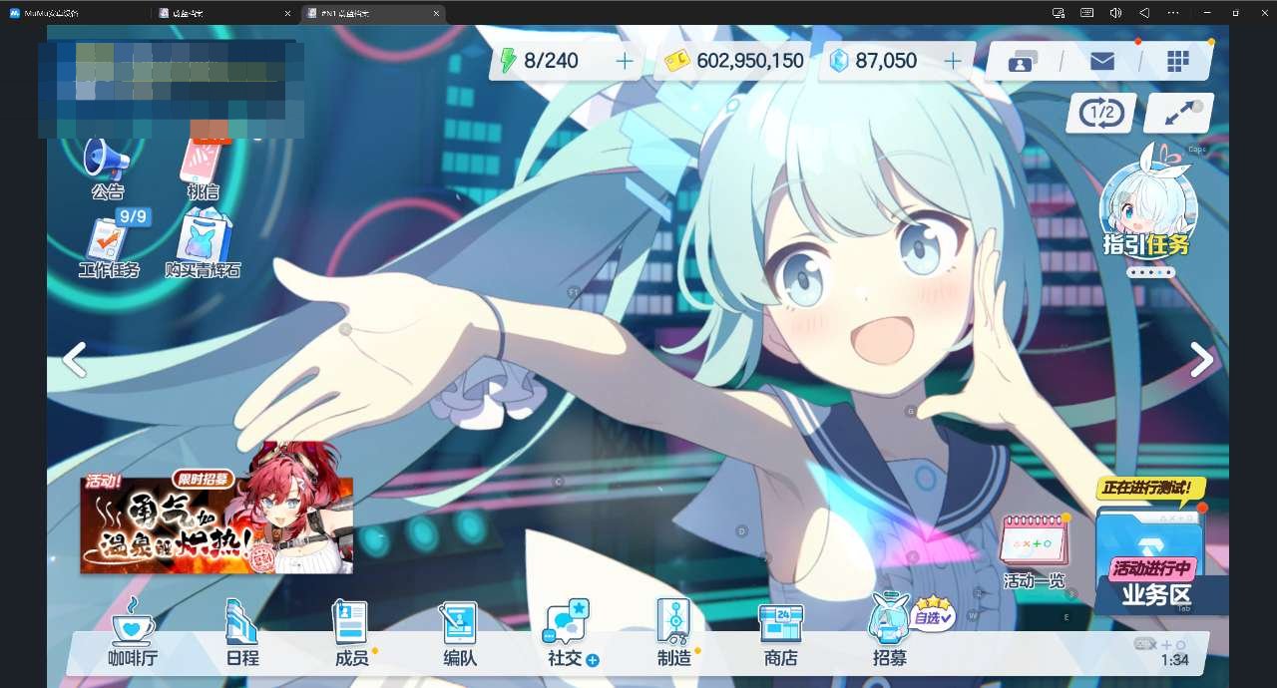
Task: Close the middle emulator tab
Action: point(288,13)
